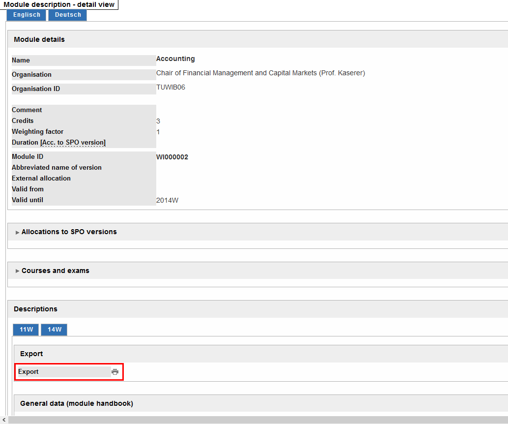The image size is (508, 424).
Task: Expand the Courses and exams section
Action: [x=55, y=271]
